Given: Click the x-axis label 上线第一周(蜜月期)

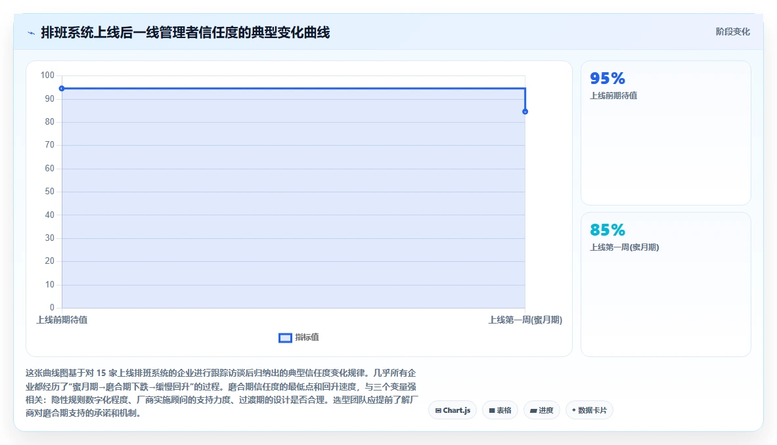Looking at the screenshot, I should pyautogui.click(x=525, y=320).
